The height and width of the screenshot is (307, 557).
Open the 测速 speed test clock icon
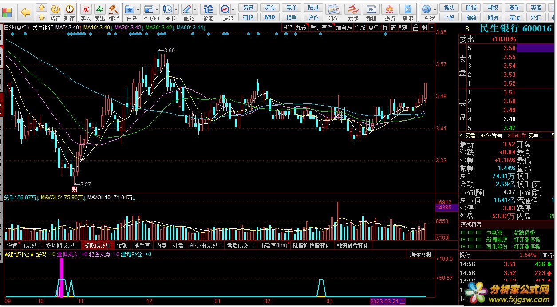coord(69,12)
